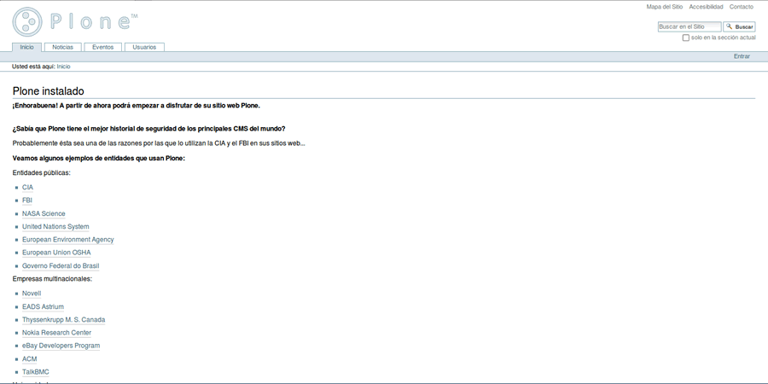Image resolution: width=768 pixels, height=384 pixels.
Task: Click Entrar to log in
Action: click(x=742, y=56)
